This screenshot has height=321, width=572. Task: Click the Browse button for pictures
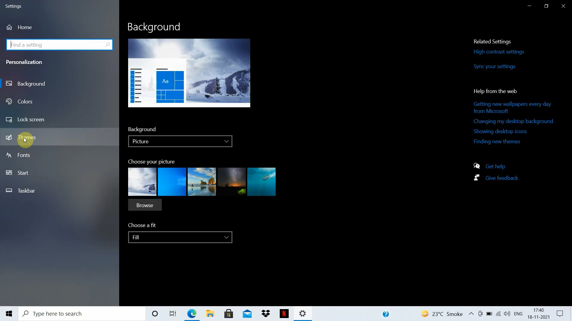(144, 205)
